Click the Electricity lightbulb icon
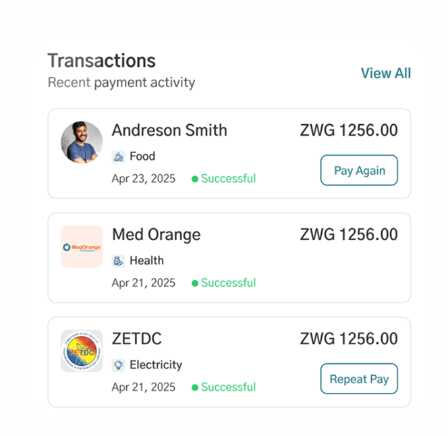448x436 pixels. [118, 365]
